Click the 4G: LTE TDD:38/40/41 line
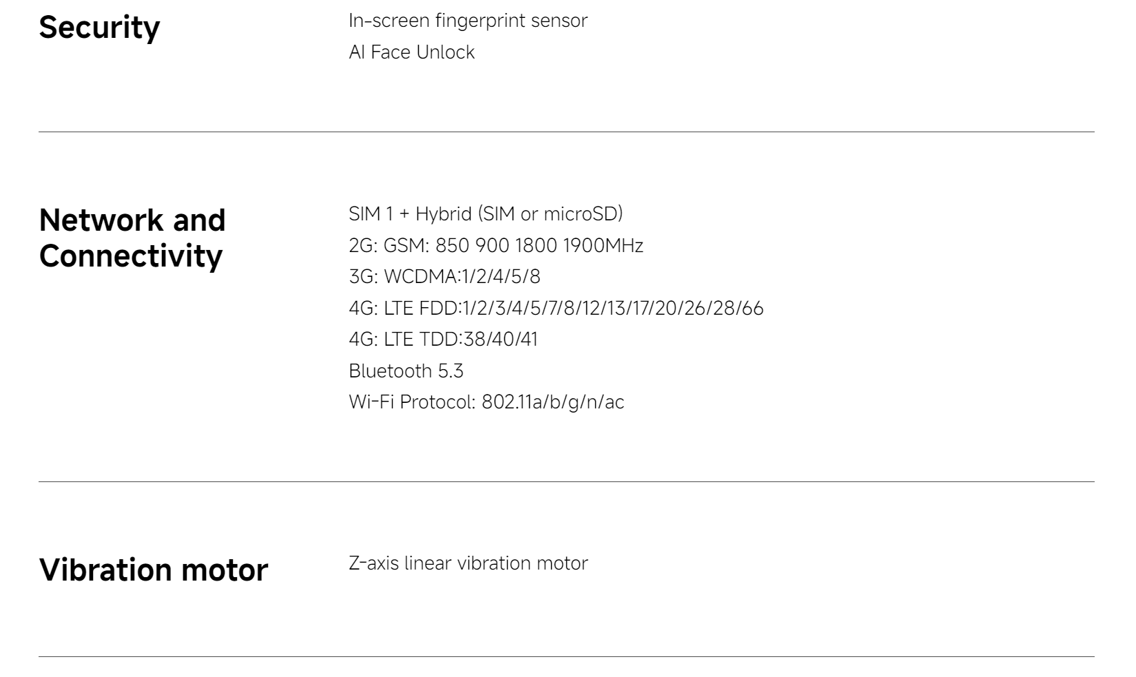Viewport: 1136px width, 677px height. pos(443,340)
